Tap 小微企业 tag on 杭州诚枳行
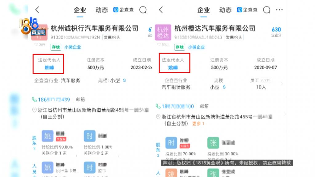Viewport: 315px width, 177px height. (73, 47)
